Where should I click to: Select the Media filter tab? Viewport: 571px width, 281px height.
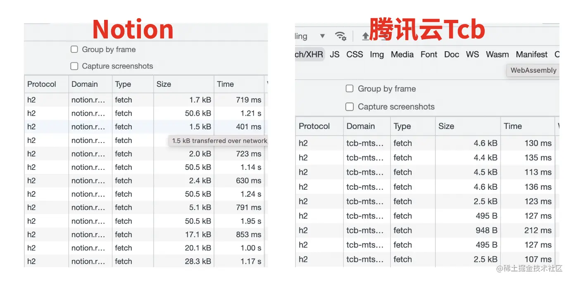(x=402, y=54)
